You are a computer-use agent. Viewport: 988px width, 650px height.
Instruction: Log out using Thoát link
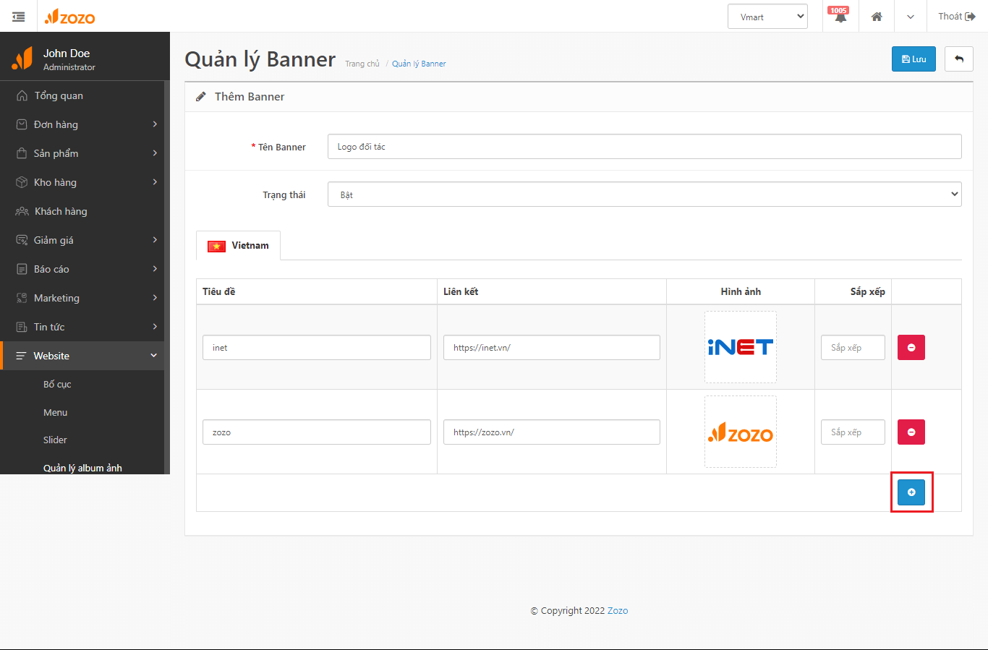956,16
